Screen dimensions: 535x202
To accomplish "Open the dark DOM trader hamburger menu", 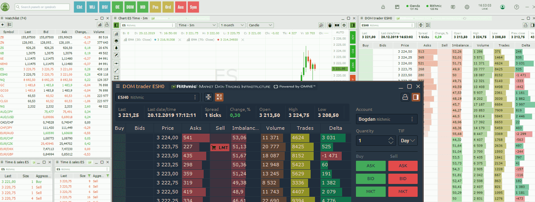I will click(117, 86).
